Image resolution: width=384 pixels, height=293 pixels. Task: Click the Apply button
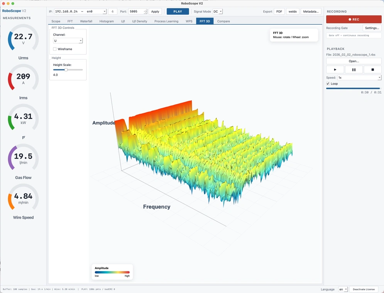(x=155, y=12)
